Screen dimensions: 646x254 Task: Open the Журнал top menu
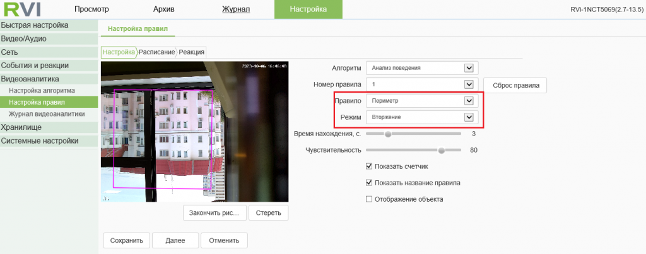pyautogui.click(x=236, y=9)
